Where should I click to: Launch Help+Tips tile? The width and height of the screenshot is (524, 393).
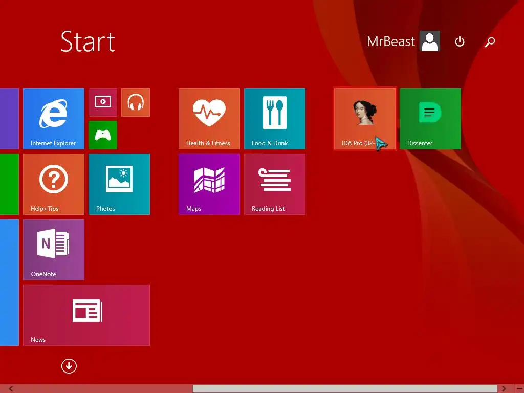coord(53,184)
